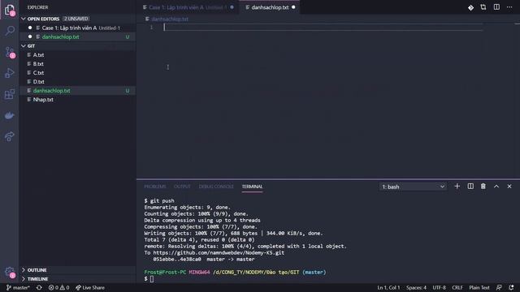Change language mode Plain Text
Image resolution: width=520 pixels, height=292 pixels.
pyautogui.click(x=479, y=288)
